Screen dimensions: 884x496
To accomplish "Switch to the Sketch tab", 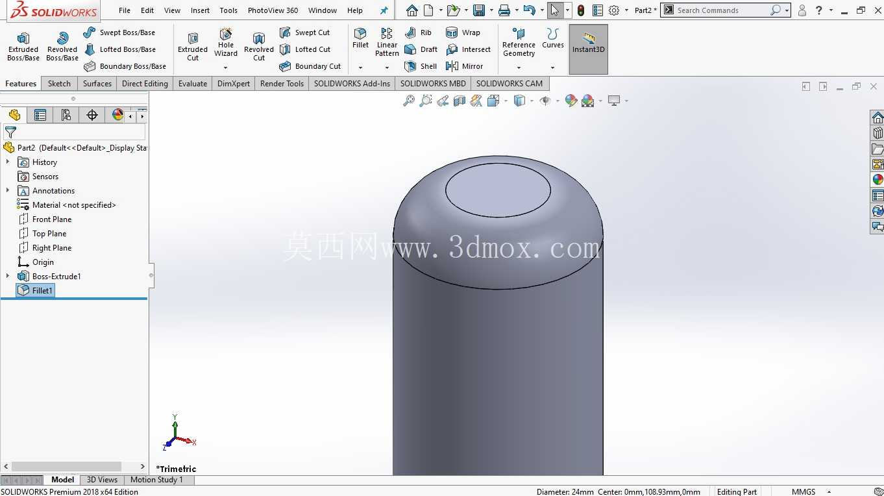I will click(x=59, y=83).
